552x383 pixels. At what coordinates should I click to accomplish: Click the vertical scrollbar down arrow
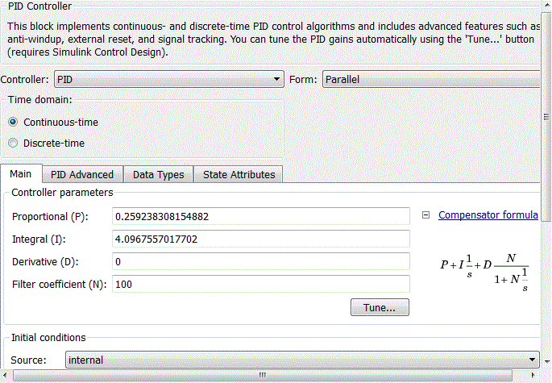546,362
